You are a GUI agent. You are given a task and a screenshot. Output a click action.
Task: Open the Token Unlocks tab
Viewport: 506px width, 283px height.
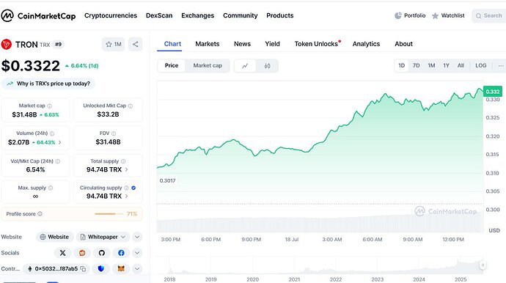click(x=318, y=44)
